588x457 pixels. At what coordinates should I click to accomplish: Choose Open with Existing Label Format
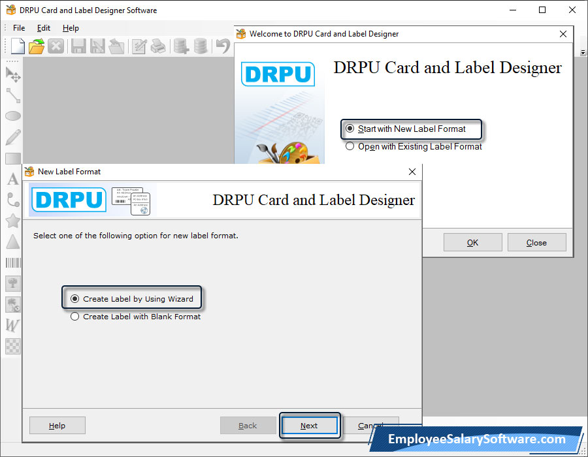click(414, 146)
